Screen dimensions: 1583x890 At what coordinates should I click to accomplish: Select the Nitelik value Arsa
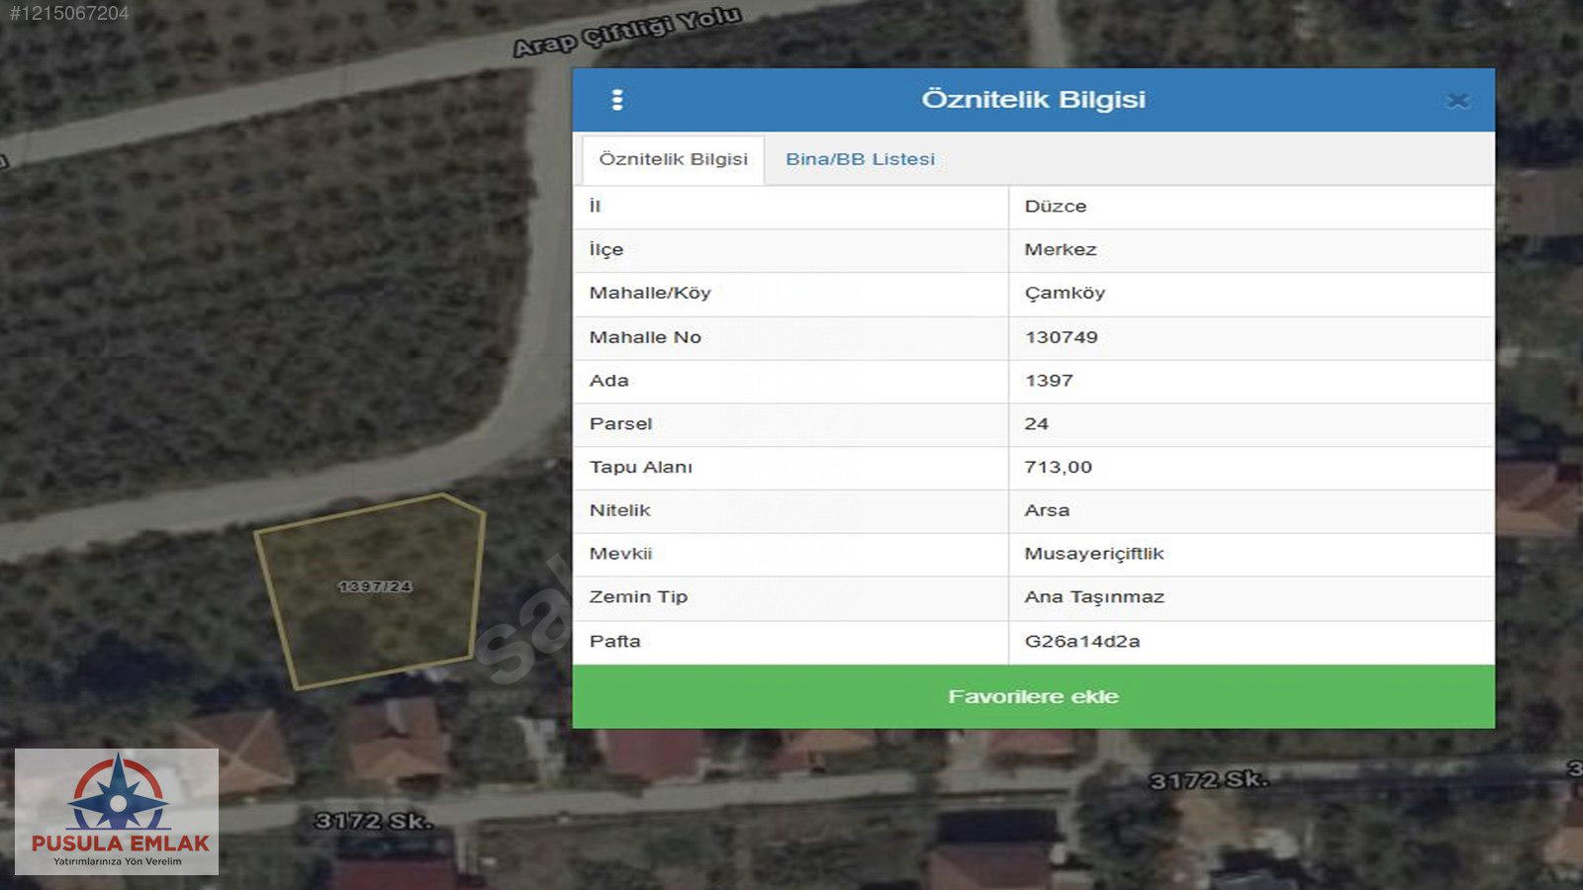click(1047, 511)
